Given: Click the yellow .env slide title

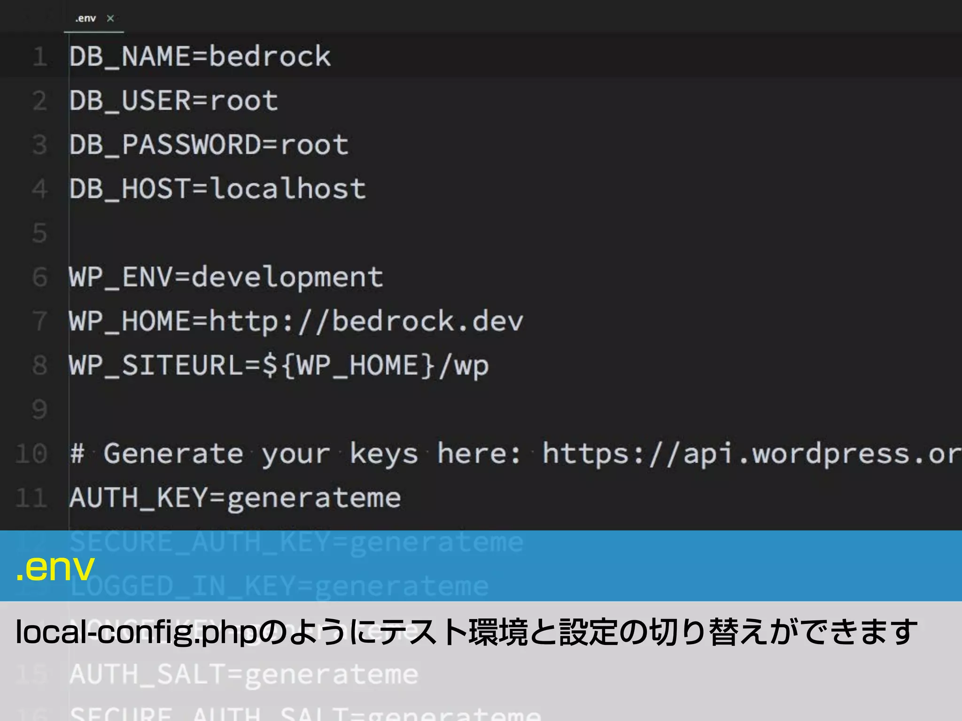Looking at the screenshot, I should pos(55,568).
